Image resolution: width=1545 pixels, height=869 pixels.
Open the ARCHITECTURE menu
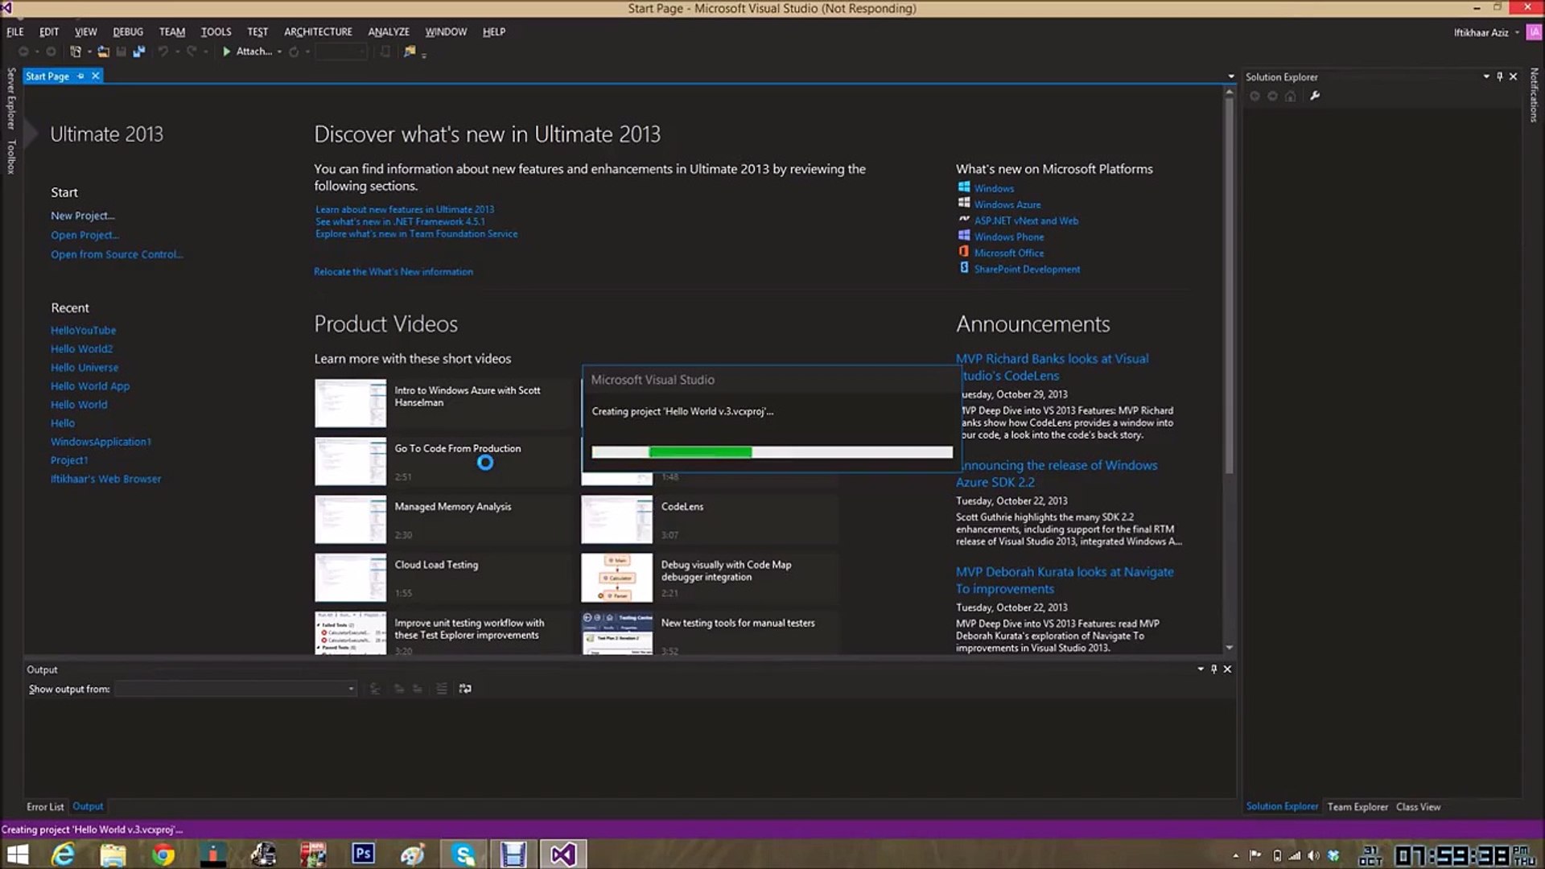(318, 32)
